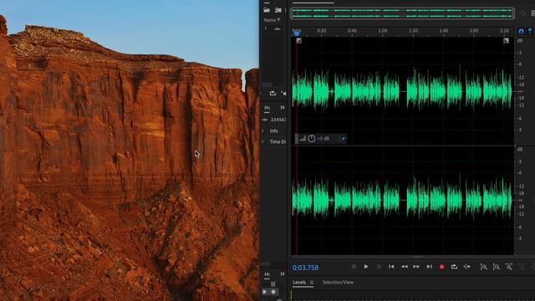This screenshot has height=301, width=535.
Task: Import file icon in Files panel
Action: point(278,10)
